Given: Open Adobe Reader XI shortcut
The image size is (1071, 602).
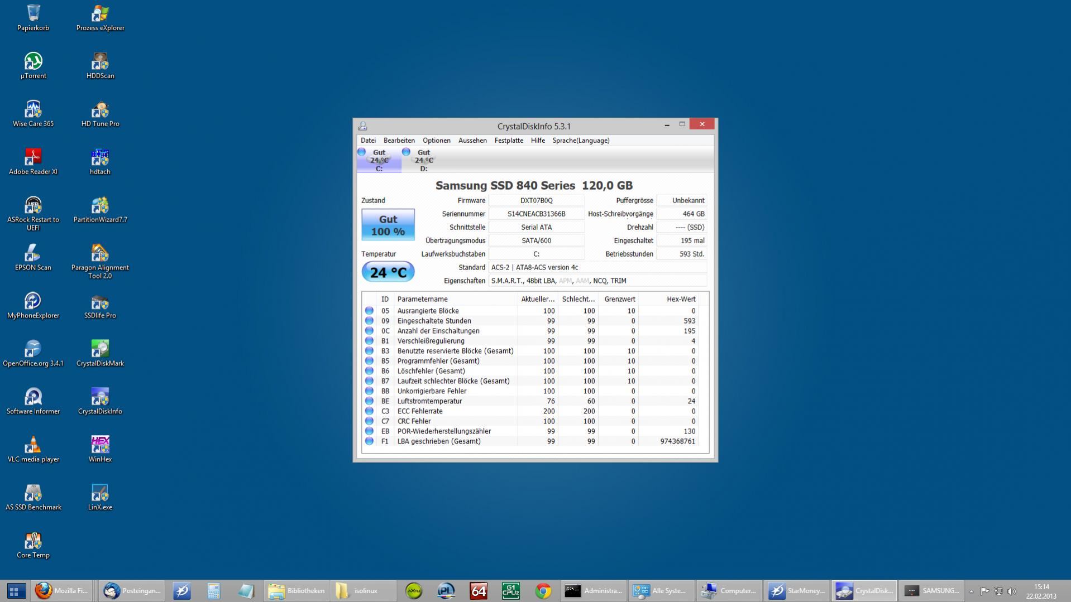Looking at the screenshot, I should 33,162.
